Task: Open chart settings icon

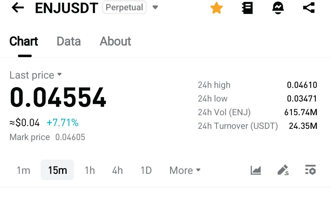Action: (x=310, y=170)
